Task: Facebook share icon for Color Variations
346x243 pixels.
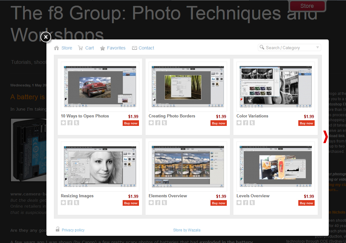Action: click(246, 123)
